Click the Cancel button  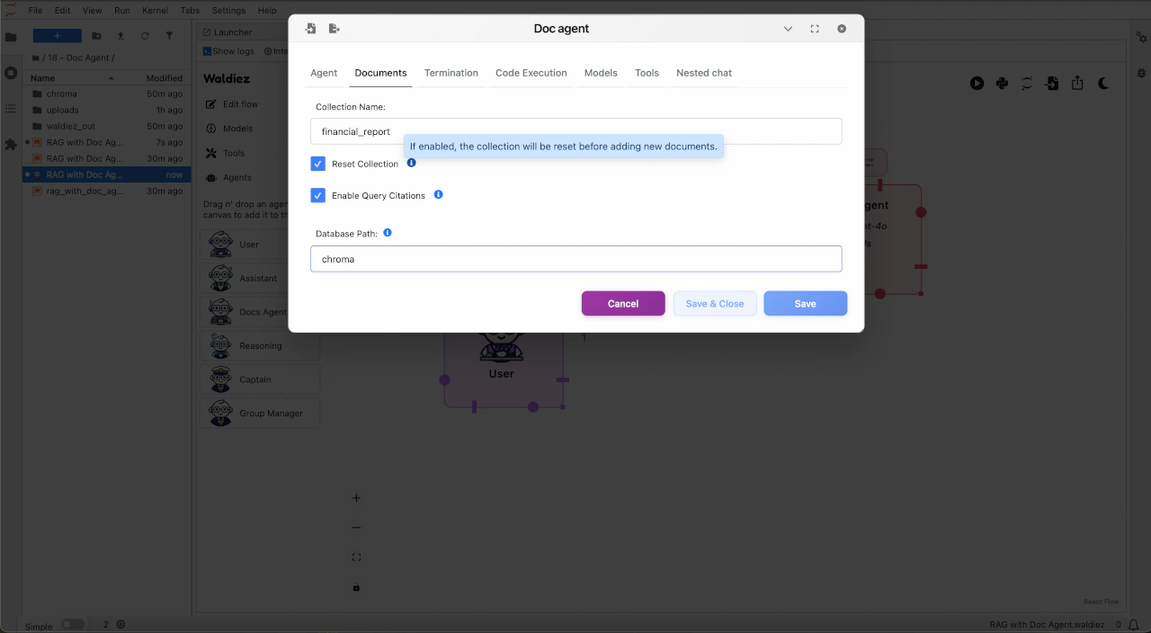pos(622,304)
